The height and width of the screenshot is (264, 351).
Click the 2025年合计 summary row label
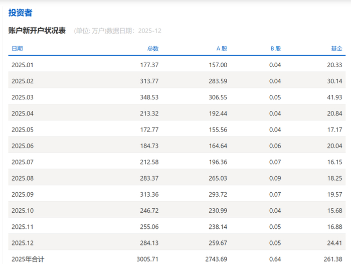(x=28, y=259)
